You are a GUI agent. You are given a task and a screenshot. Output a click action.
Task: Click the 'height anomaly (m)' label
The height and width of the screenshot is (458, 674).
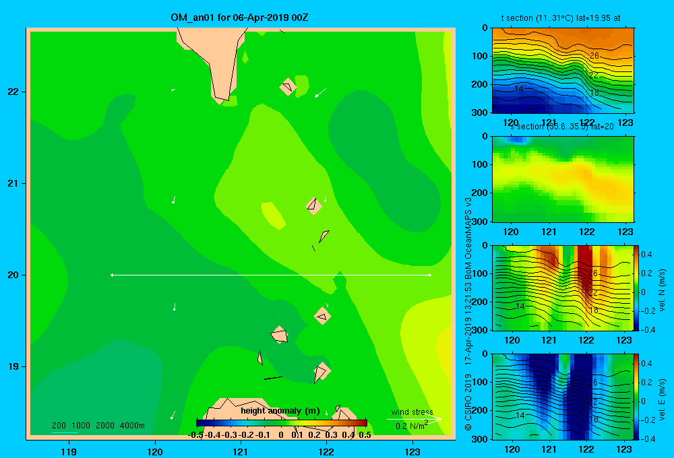click(x=280, y=411)
